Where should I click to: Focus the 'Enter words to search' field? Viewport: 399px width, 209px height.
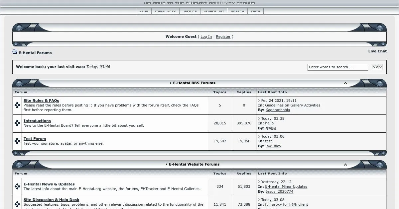(338, 67)
